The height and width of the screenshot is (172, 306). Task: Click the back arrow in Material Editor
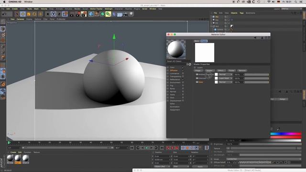pos(255,38)
